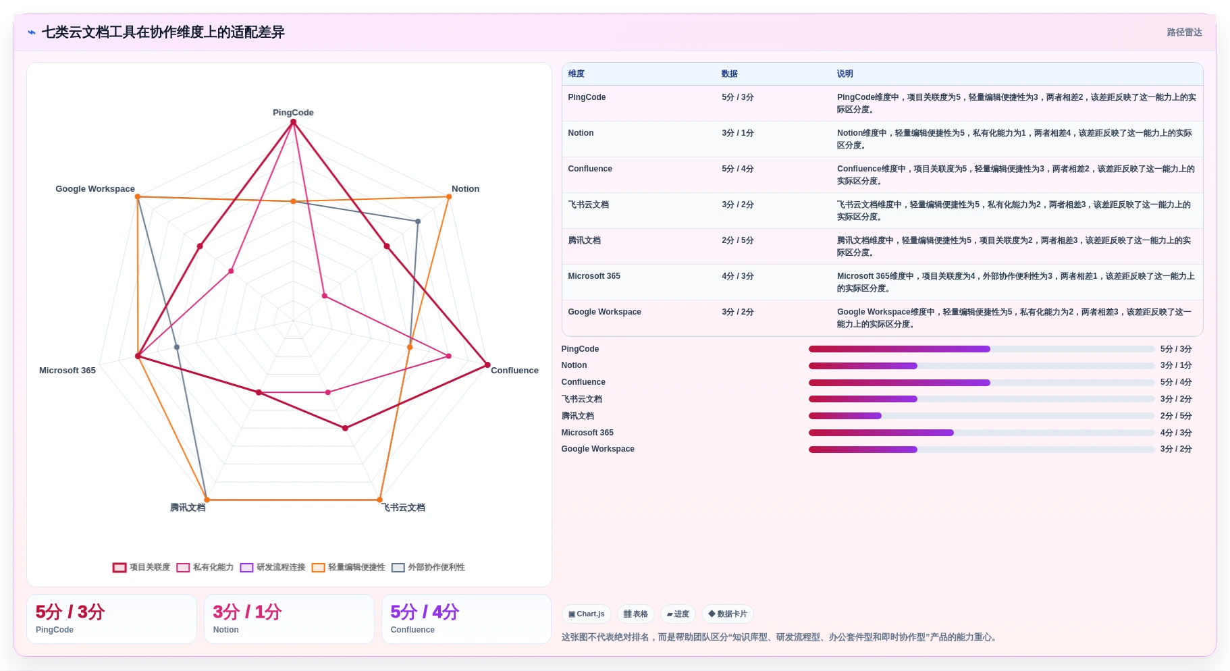The image size is (1230, 671).
Task: Click the Chart.js tag chip
Action: tap(587, 614)
